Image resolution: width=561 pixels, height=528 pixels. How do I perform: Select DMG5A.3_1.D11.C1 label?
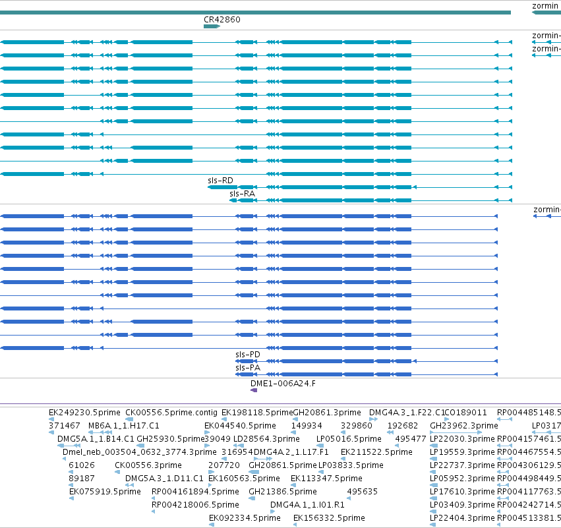click(164, 479)
